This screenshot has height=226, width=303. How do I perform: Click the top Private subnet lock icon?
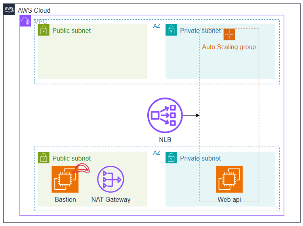tap(171, 30)
